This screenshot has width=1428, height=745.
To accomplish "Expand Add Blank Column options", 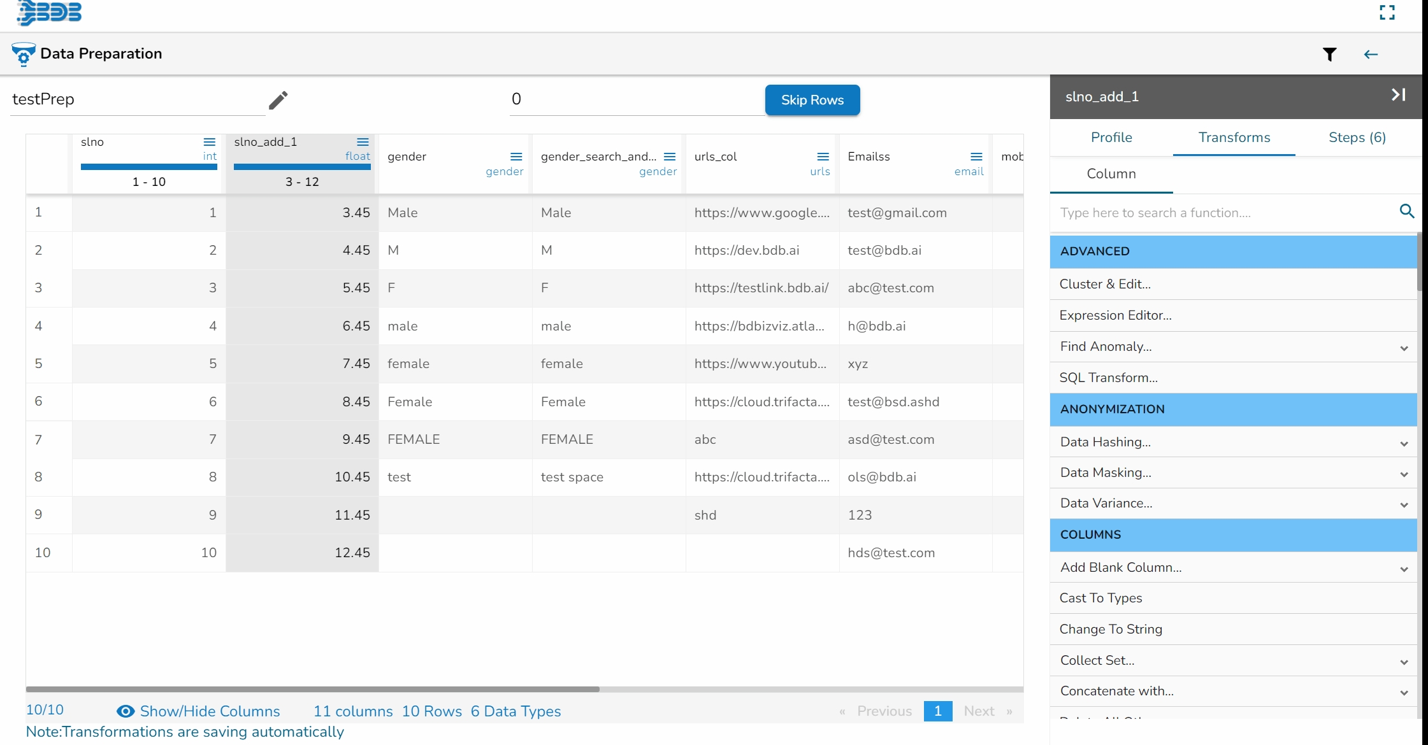I will pos(1404,569).
